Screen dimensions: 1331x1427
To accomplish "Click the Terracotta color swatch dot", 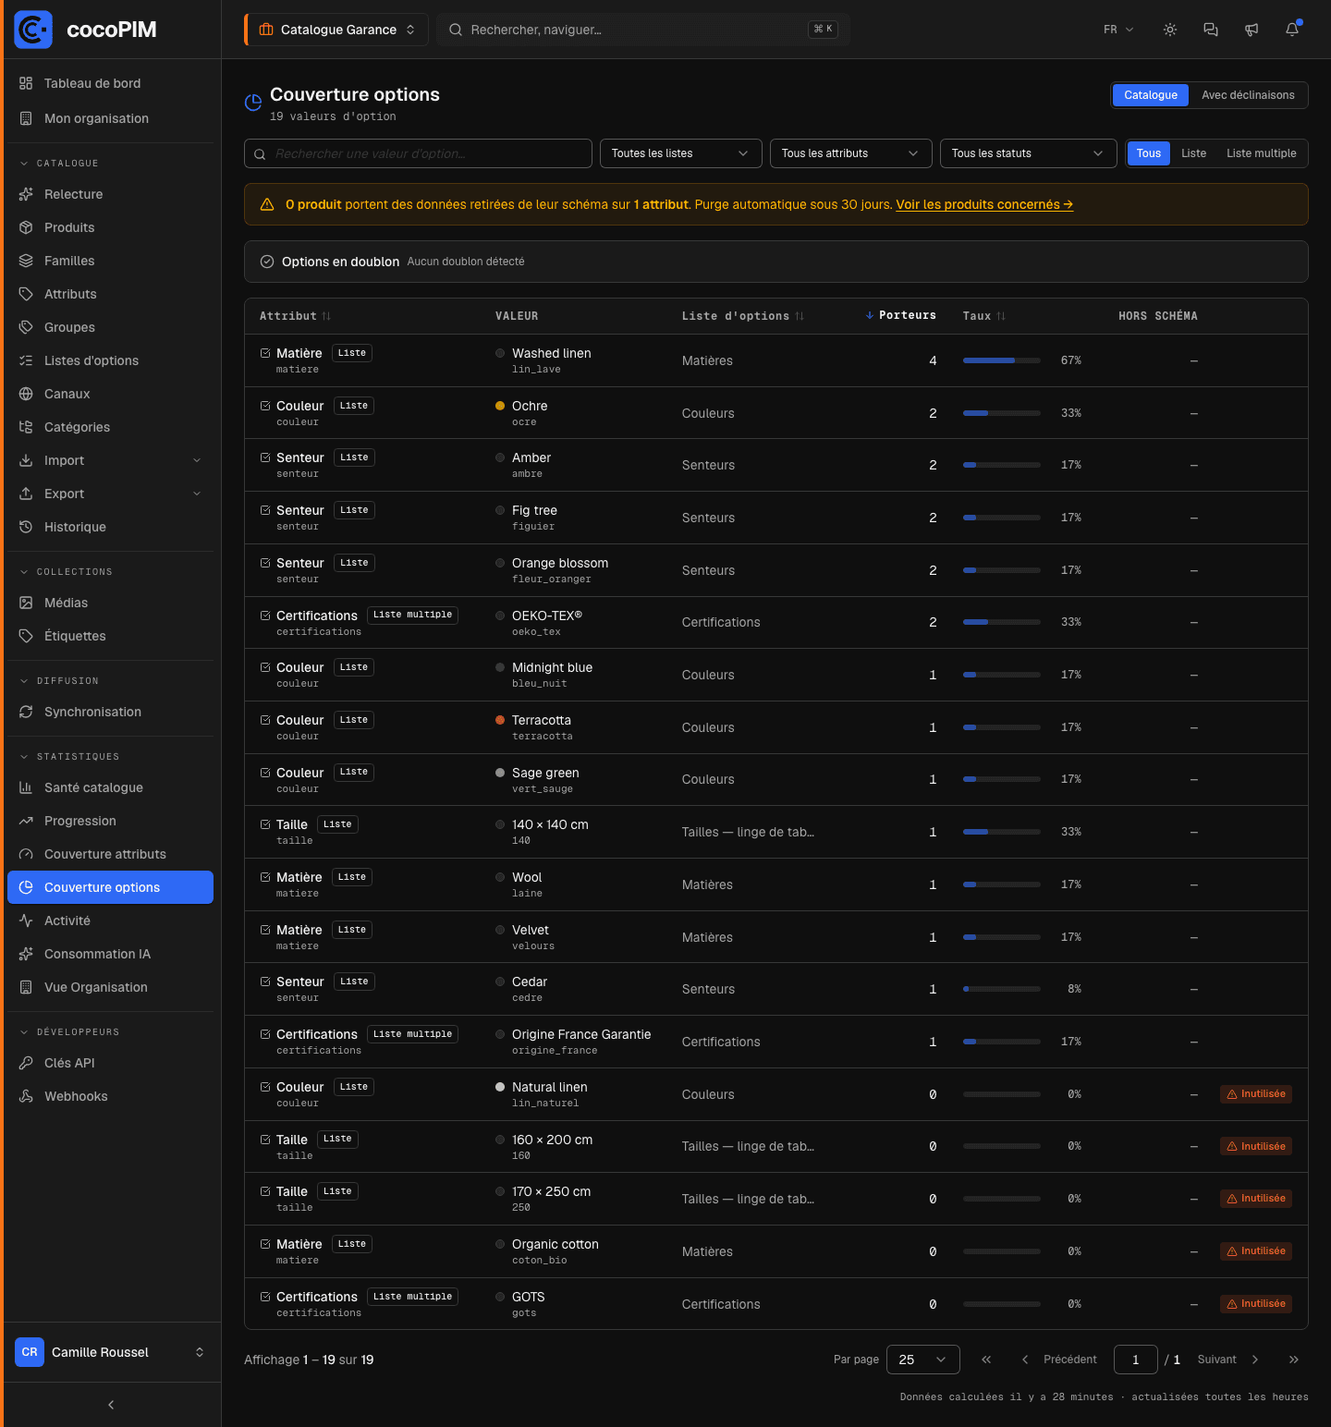I will (500, 720).
